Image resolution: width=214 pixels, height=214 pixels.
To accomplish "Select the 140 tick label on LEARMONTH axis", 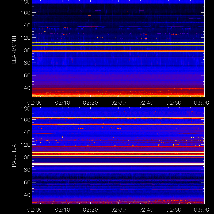I will pyautogui.click(x=25, y=25).
